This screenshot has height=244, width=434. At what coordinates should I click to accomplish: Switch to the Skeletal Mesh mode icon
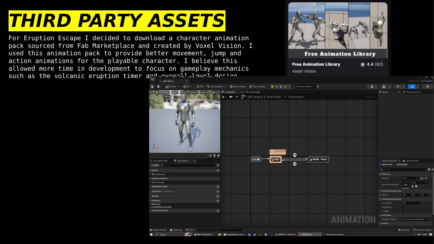point(384,87)
